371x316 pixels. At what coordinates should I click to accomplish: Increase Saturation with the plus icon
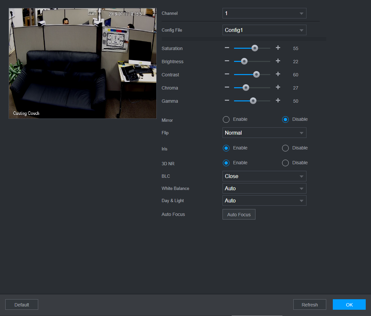point(278,48)
